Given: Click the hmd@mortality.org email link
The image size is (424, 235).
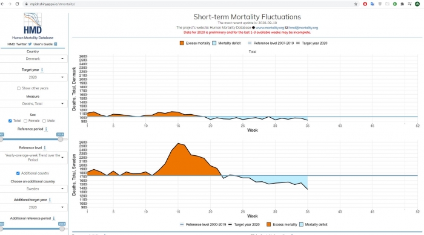Looking at the screenshot, I should 303,28.
